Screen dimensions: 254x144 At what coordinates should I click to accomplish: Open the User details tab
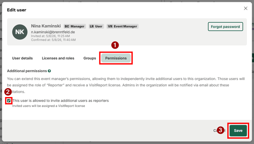tap(22, 58)
